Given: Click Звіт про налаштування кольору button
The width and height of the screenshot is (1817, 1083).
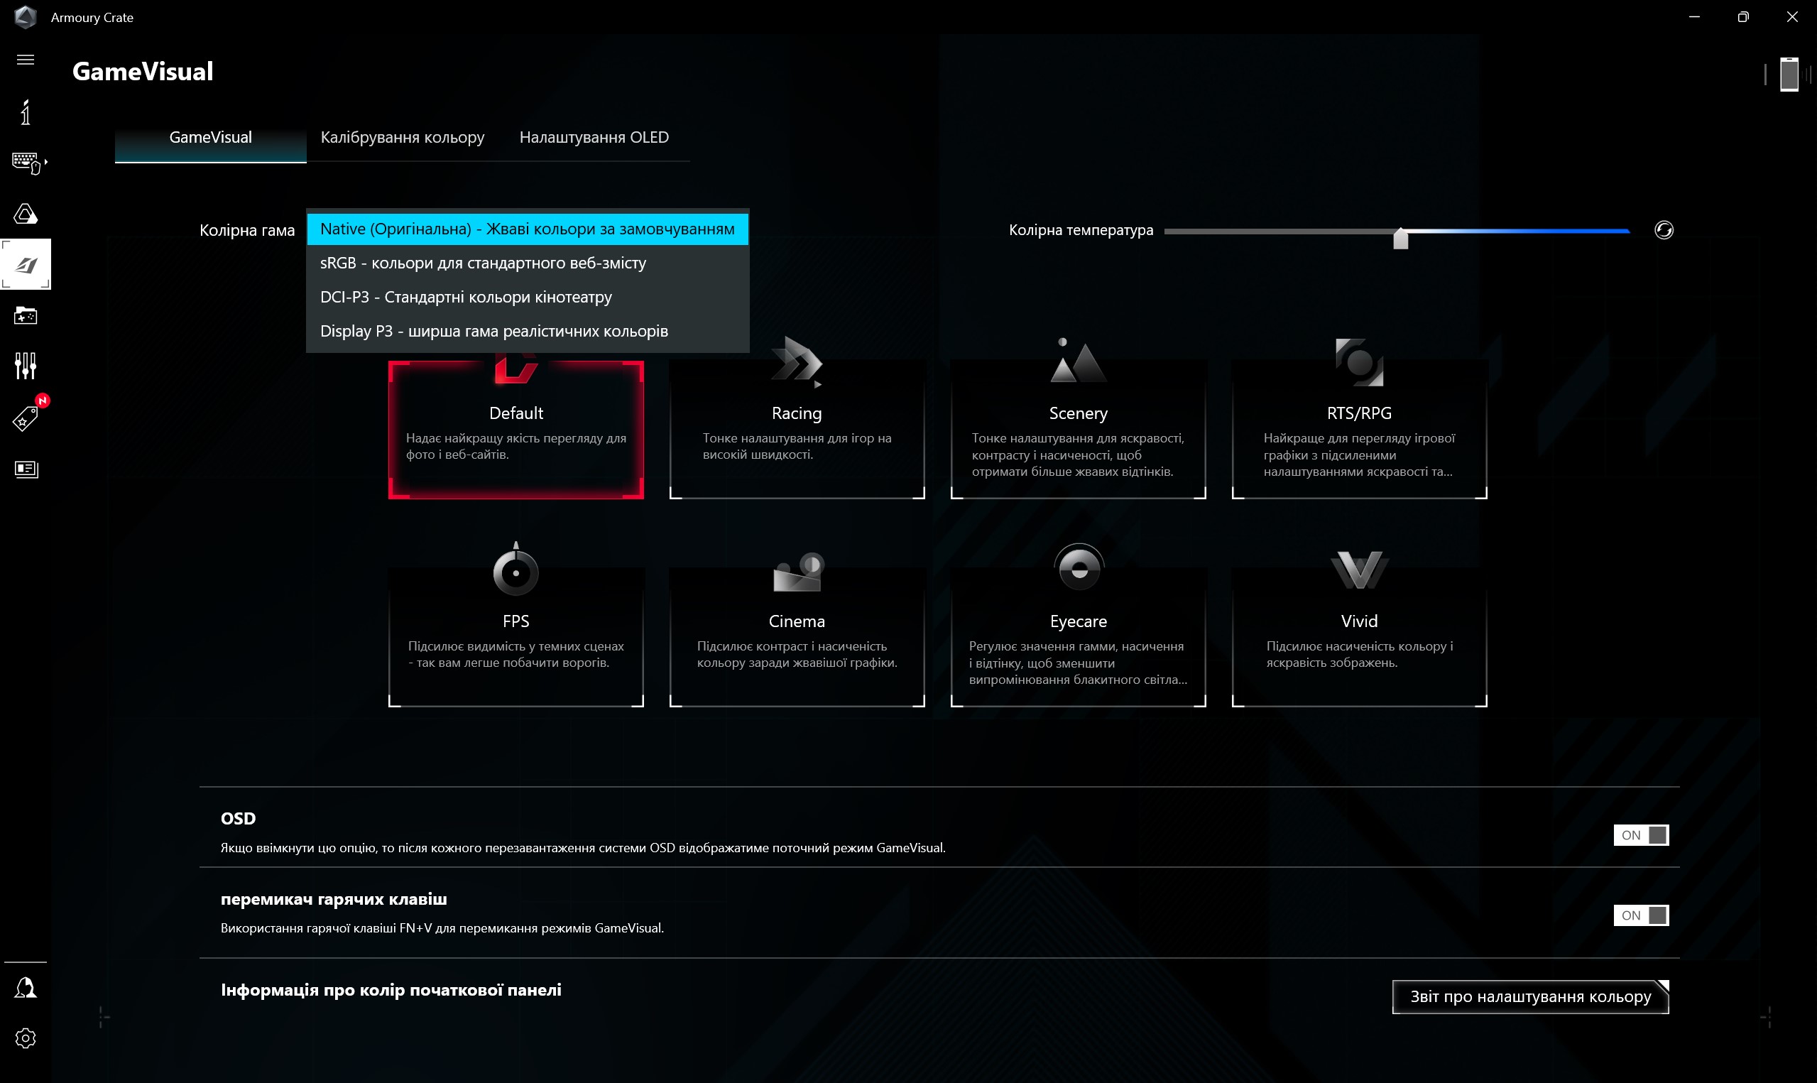Looking at the screenshot, I should [x=1530, y=996].
